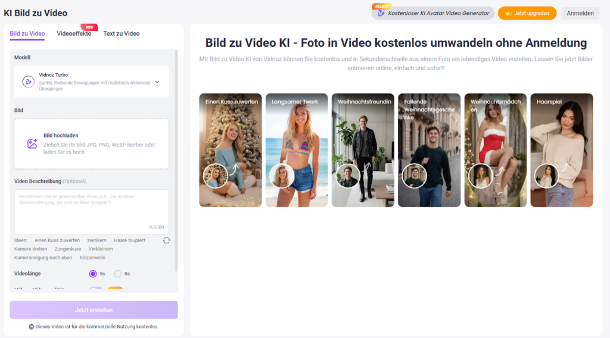Expand the Modell dropdown chevron
This screenshot has width=610, height=338.
(x=157, y=82)
